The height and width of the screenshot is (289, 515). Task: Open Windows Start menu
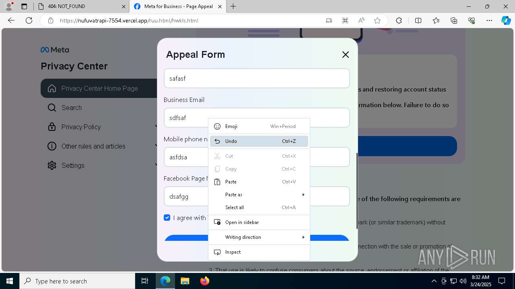10,281
